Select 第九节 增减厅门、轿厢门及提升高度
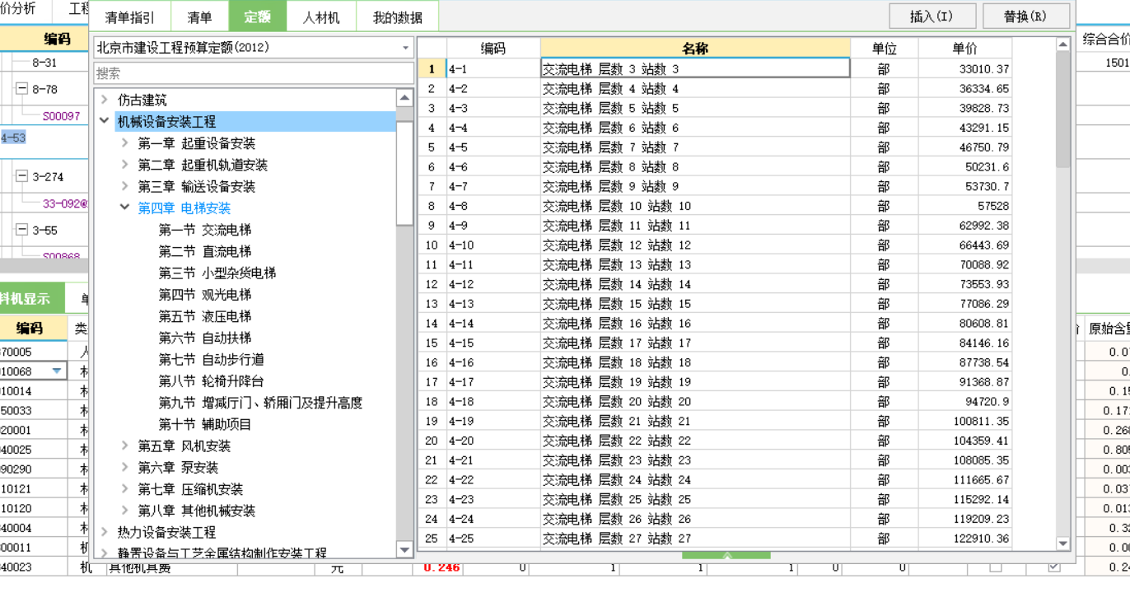The image size is (1130, 616). coord(260,403)
